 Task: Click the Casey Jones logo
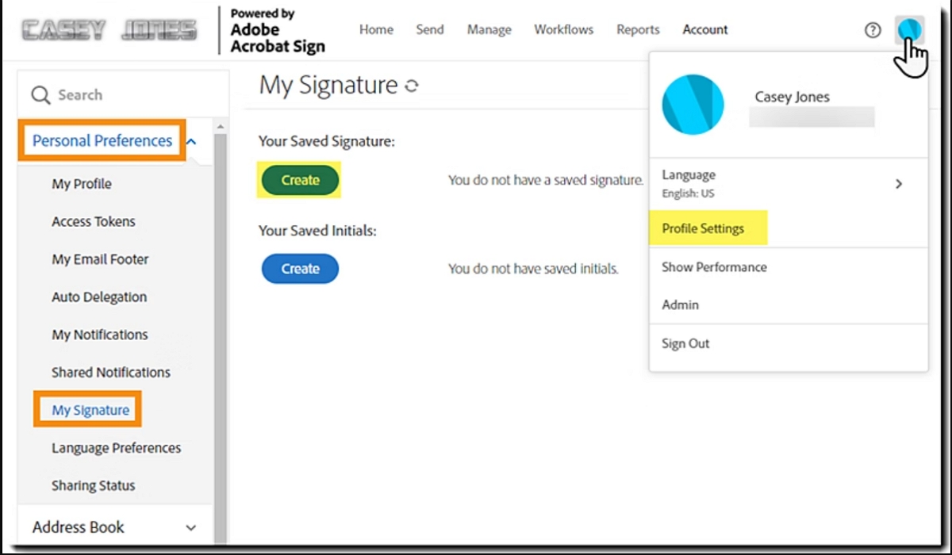point(109,30)
